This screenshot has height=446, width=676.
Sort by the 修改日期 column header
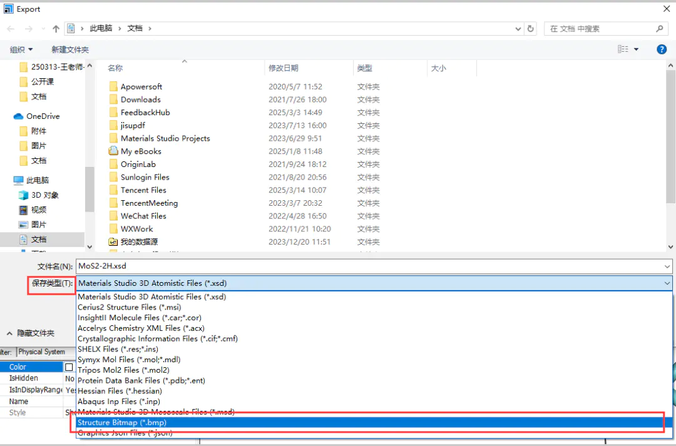(284, 68)
